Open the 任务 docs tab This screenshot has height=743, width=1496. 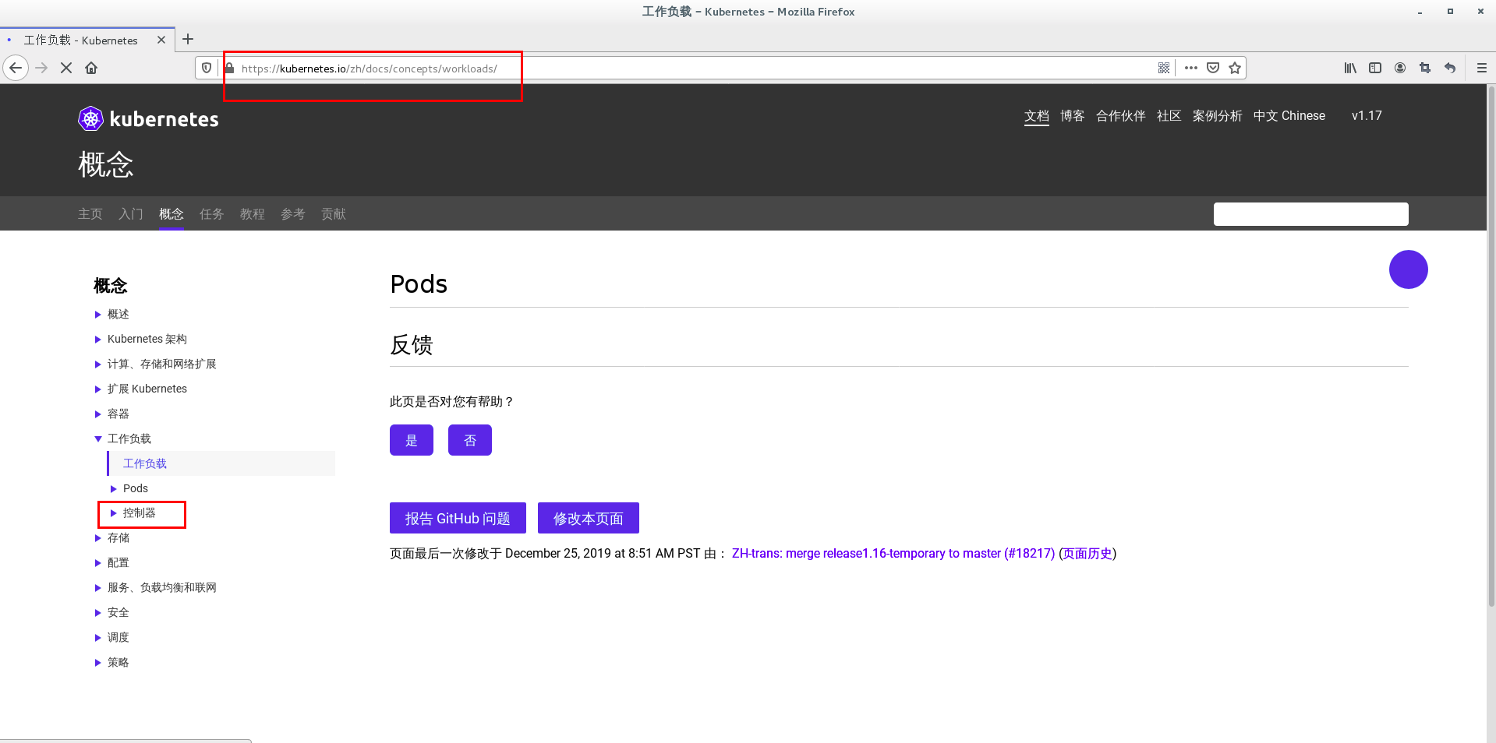tap(212, 213)
